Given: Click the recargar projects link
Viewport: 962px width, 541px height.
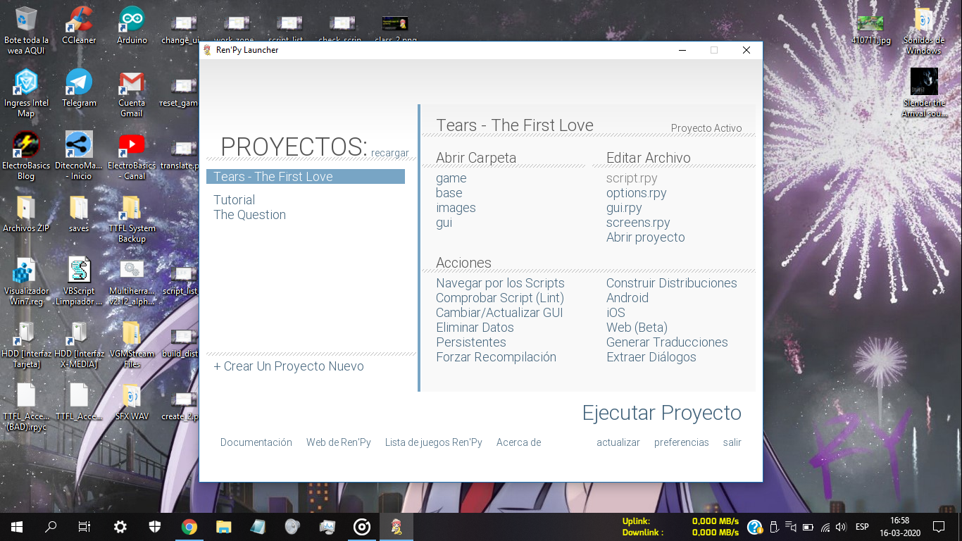Looking at the screenshot, I should (x=389, y=153).
